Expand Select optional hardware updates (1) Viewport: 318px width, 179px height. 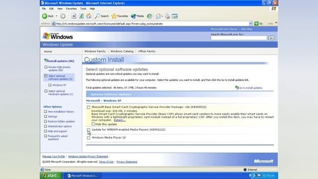(46, 91)
